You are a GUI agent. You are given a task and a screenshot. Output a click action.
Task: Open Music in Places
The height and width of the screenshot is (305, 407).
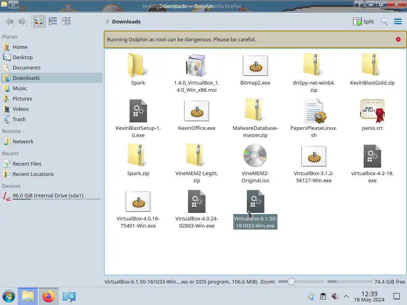click(x=52, y=89)
